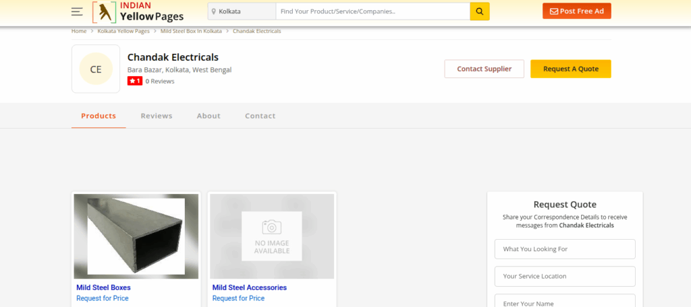Click the Indian Yellow Pages logo
Viewport: 691px width, 307px height.
click(x=138, y=11)
